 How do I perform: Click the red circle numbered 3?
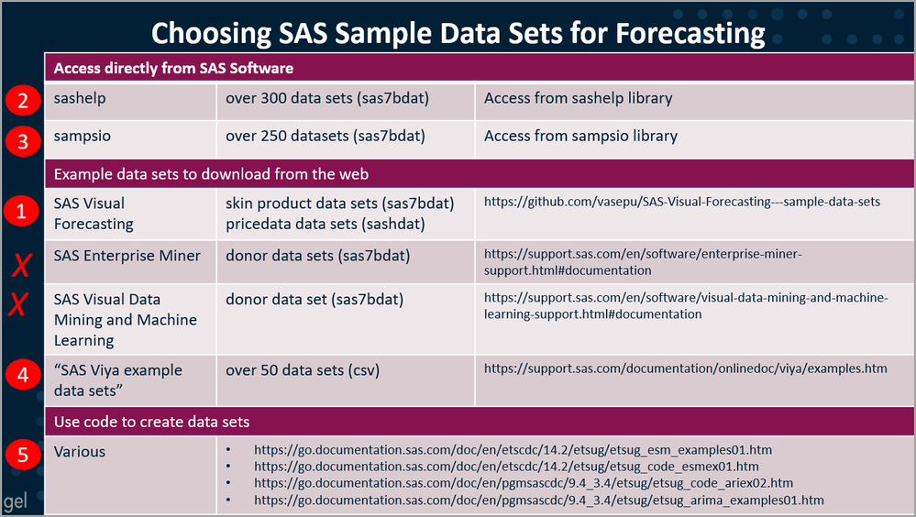(x=20, y=137)
